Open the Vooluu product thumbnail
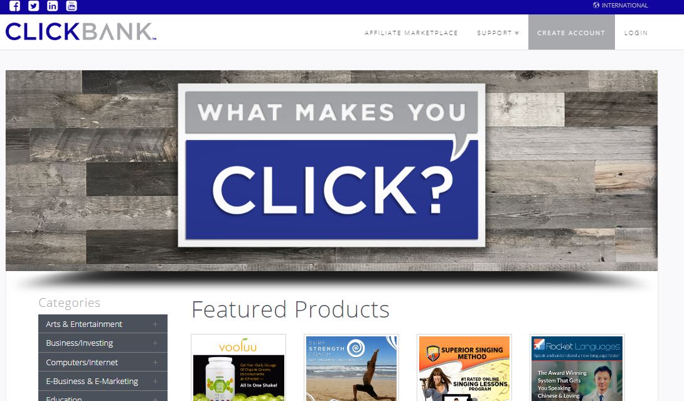This screenshot has height=401, width=684. (x=238, y=368)
